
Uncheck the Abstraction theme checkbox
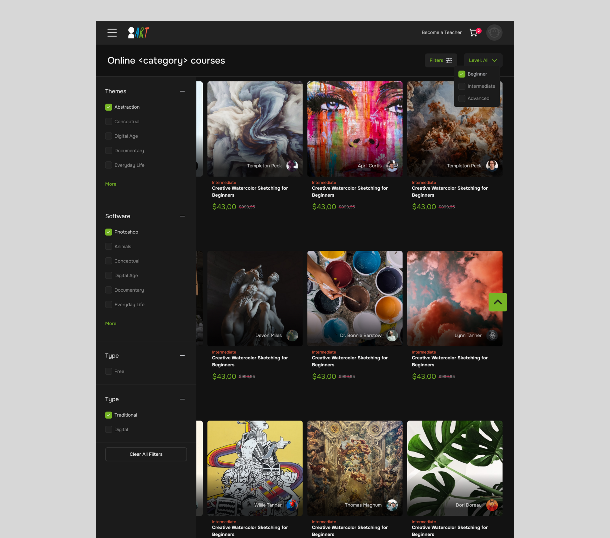109,107
